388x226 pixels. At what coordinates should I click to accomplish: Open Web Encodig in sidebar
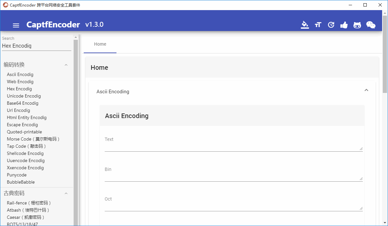coord(20,82)
